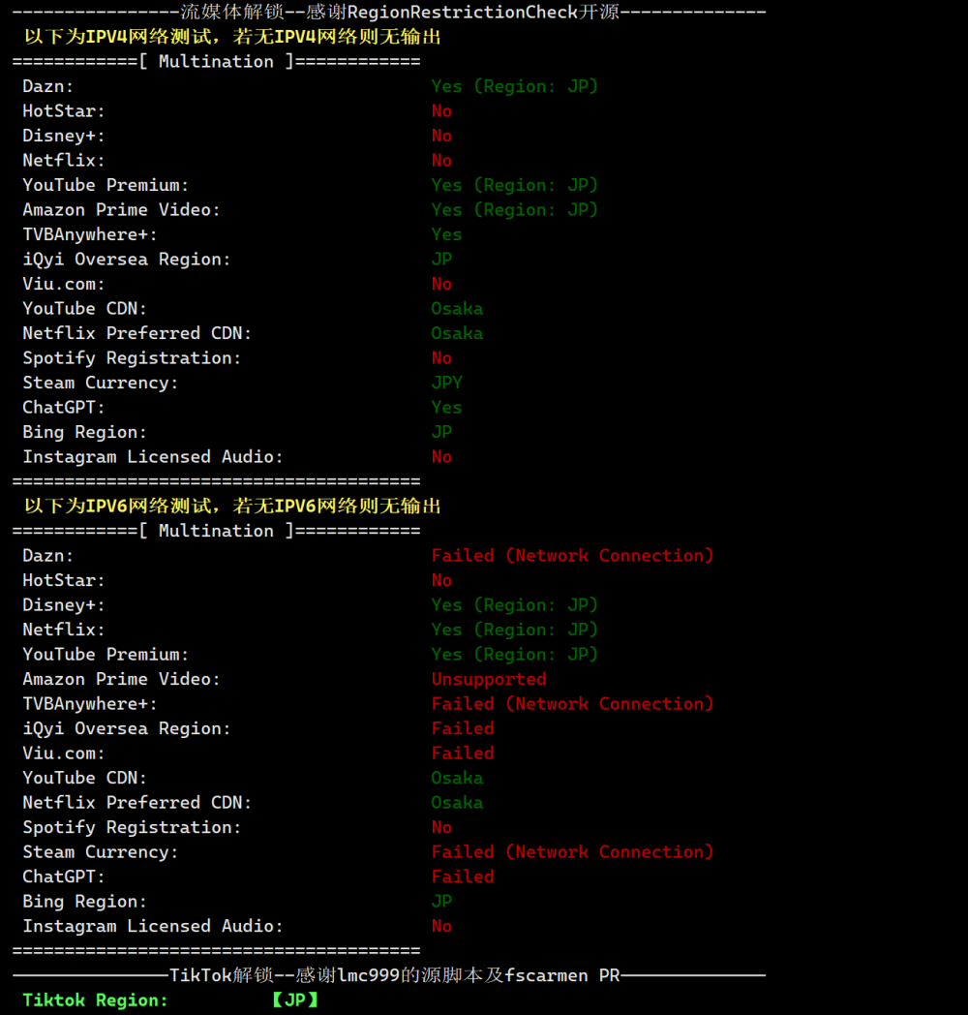Viewport: 968px width, 1015px height.
Task: Click 'Steam Currency:' label in IPV6 results
Action: [101, 852]
